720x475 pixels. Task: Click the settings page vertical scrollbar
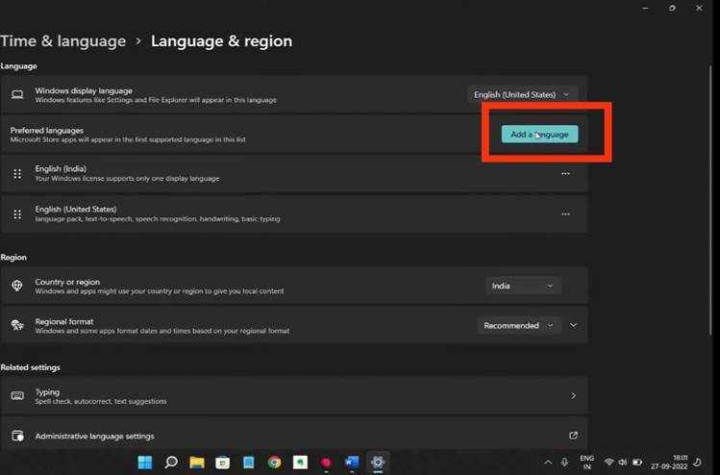click(710, 200)
